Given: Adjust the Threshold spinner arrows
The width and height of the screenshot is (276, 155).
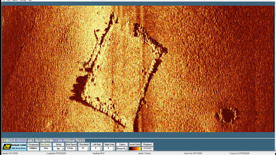Looking at the screenshot, I should click(88, 148).
